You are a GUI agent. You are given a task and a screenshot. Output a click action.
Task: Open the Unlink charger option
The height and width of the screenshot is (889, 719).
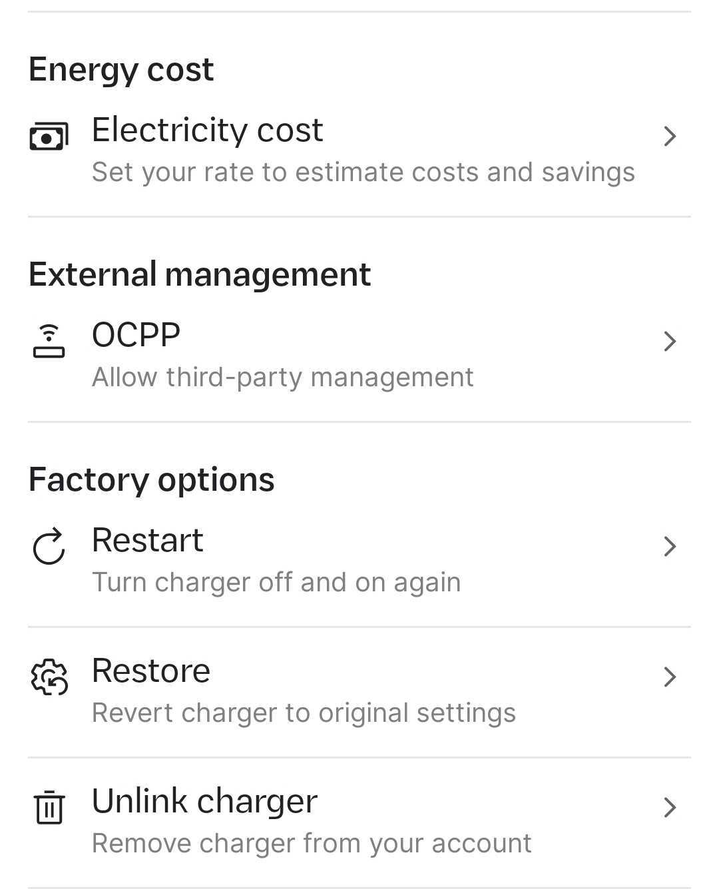tap(204, 801)
